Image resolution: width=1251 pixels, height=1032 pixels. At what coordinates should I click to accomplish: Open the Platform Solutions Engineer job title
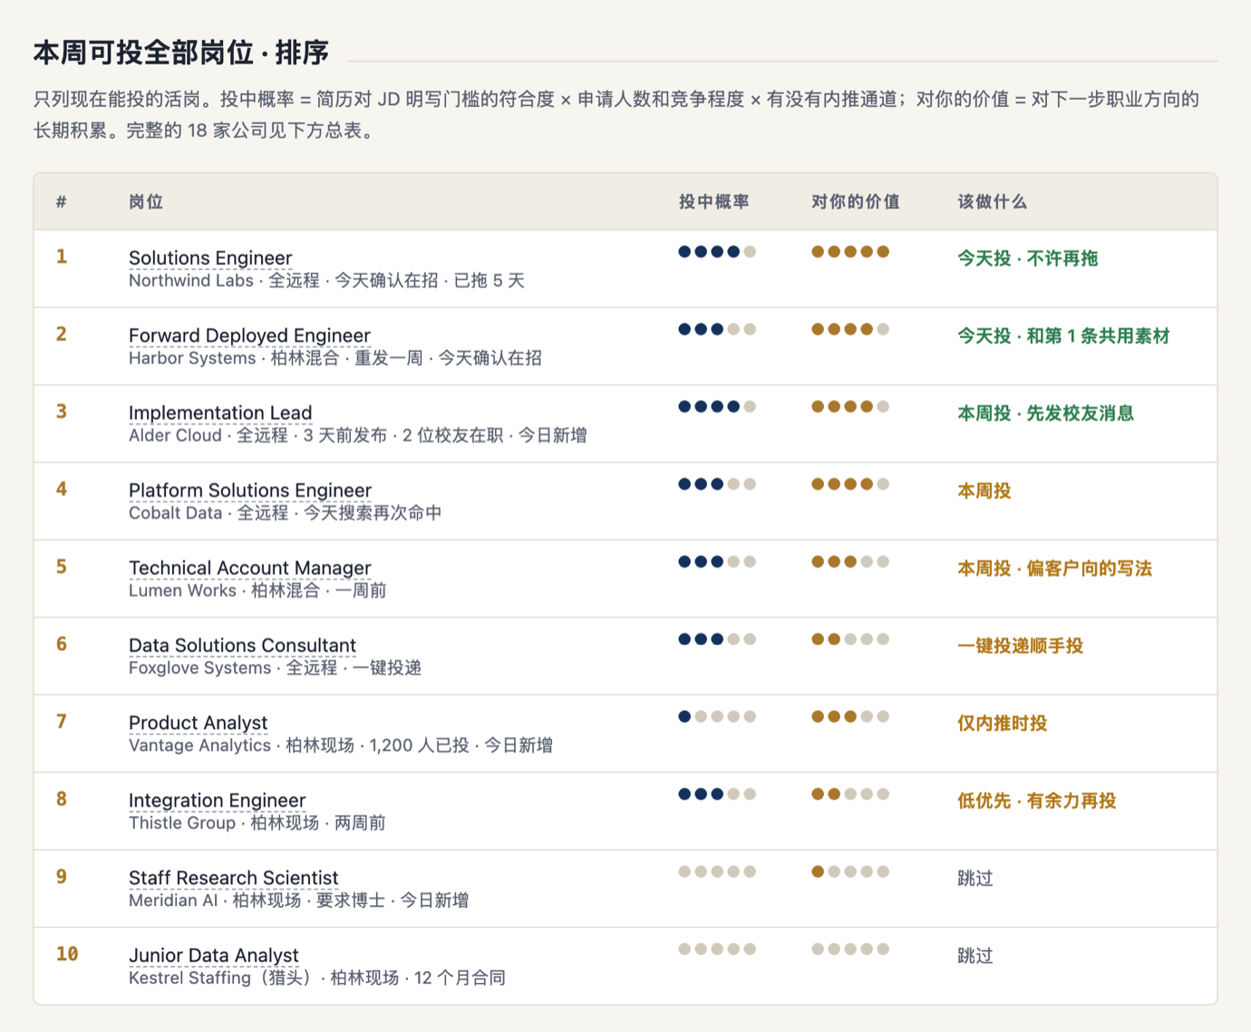click(250, 491)
